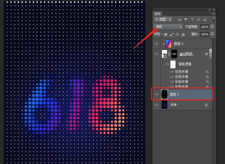Click the lock icon on the 背景 layer
Screen dimensions: 225x164
206,105
